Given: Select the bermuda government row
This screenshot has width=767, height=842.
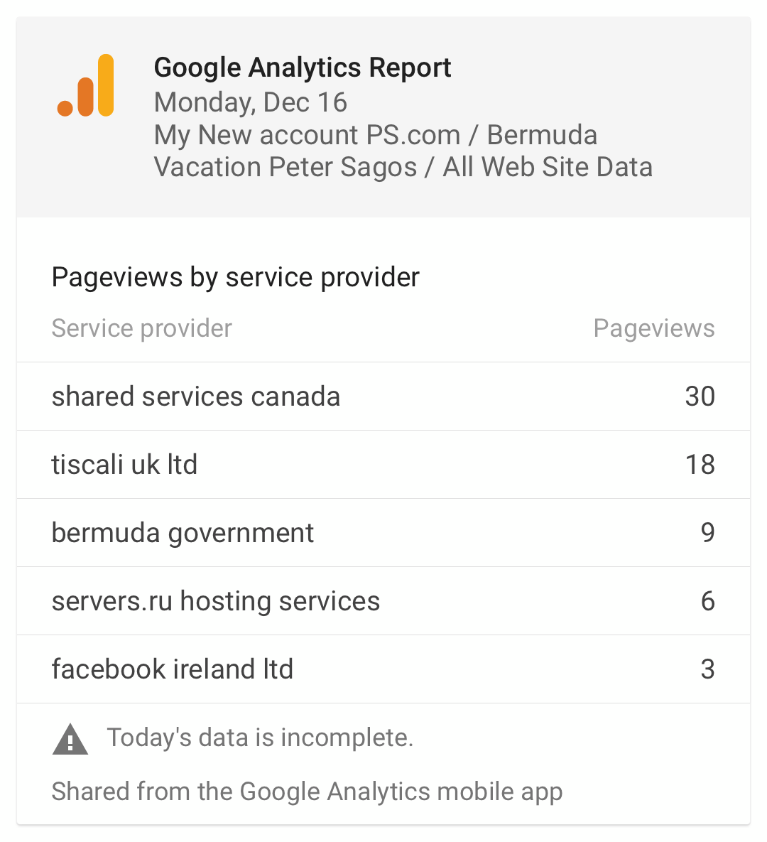Looking at the screenshot, I should click(x=383, y=533).
